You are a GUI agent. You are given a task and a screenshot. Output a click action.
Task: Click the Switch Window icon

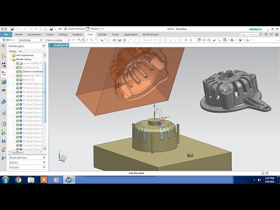click(x=65, y=29)
